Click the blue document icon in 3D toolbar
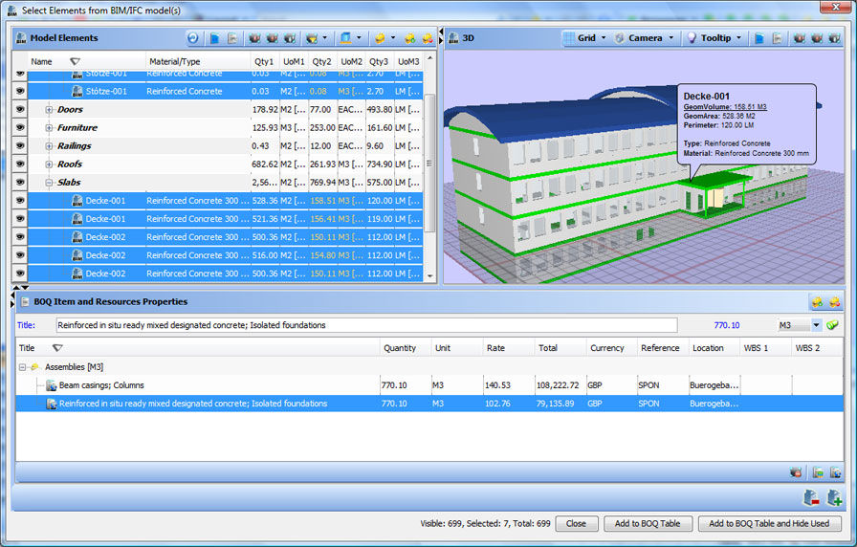The image size is (857, 547). click(x=758, y=38)
